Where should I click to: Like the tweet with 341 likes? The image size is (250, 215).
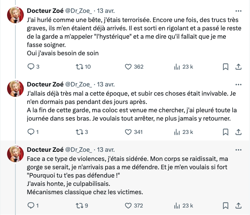point(129,132)
